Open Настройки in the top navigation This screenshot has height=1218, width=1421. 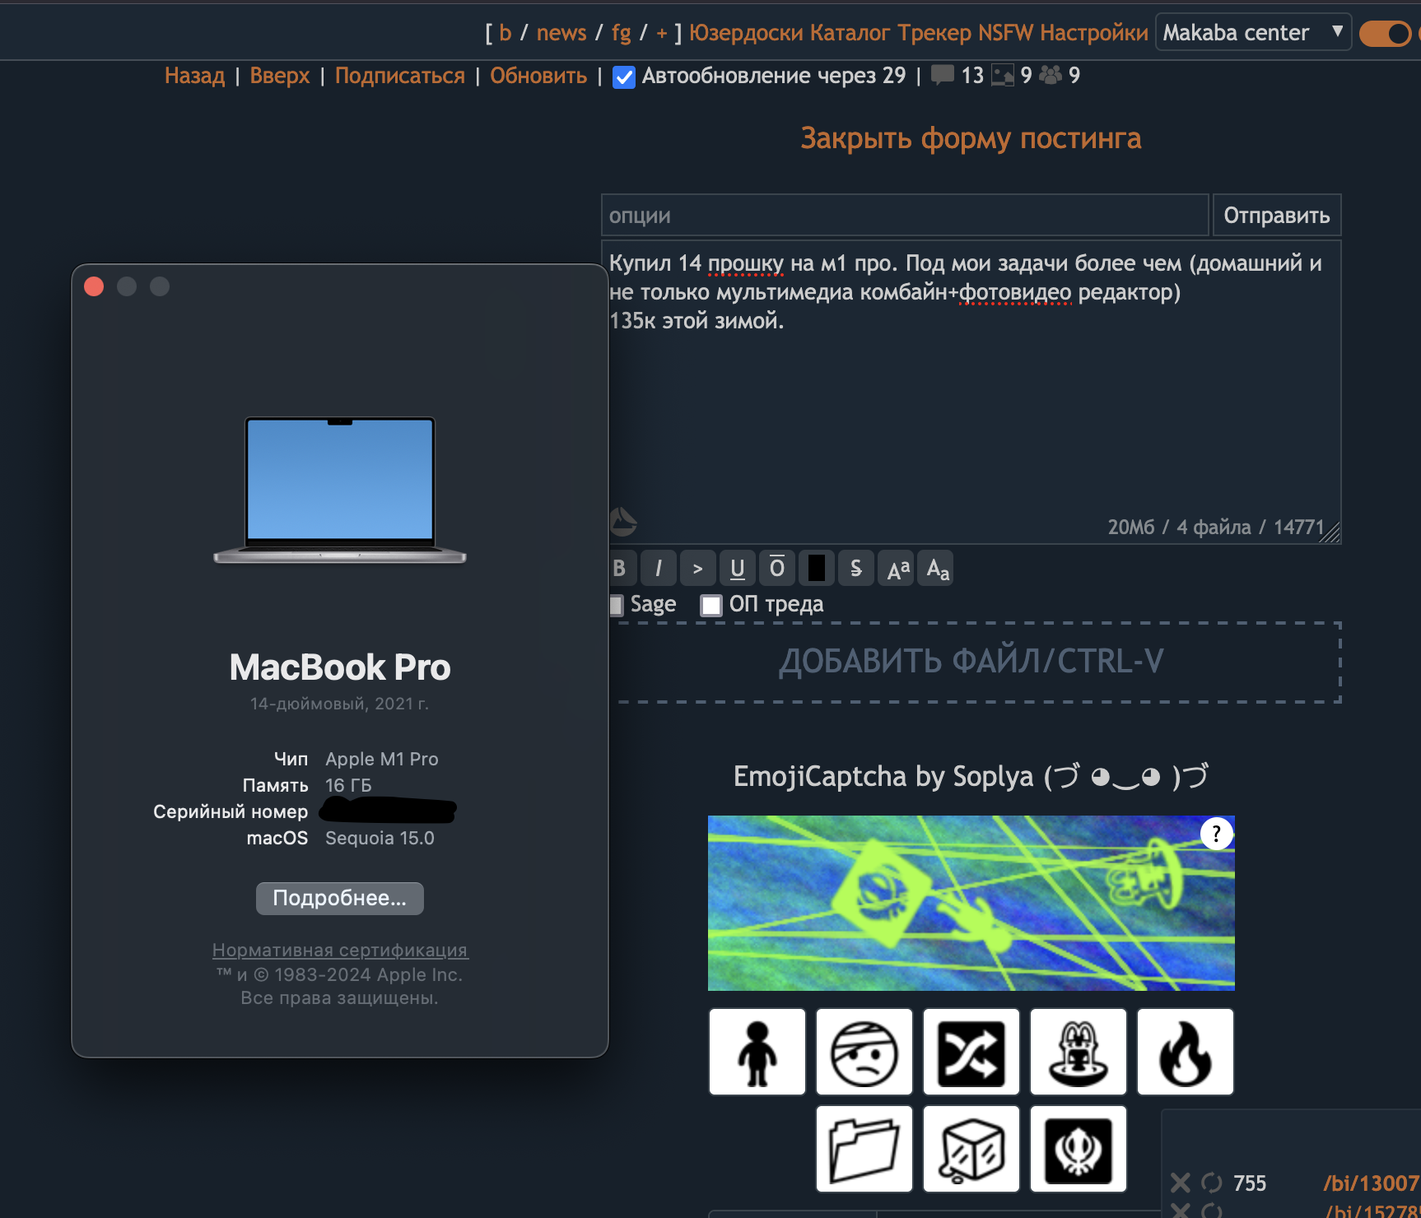1093,32
